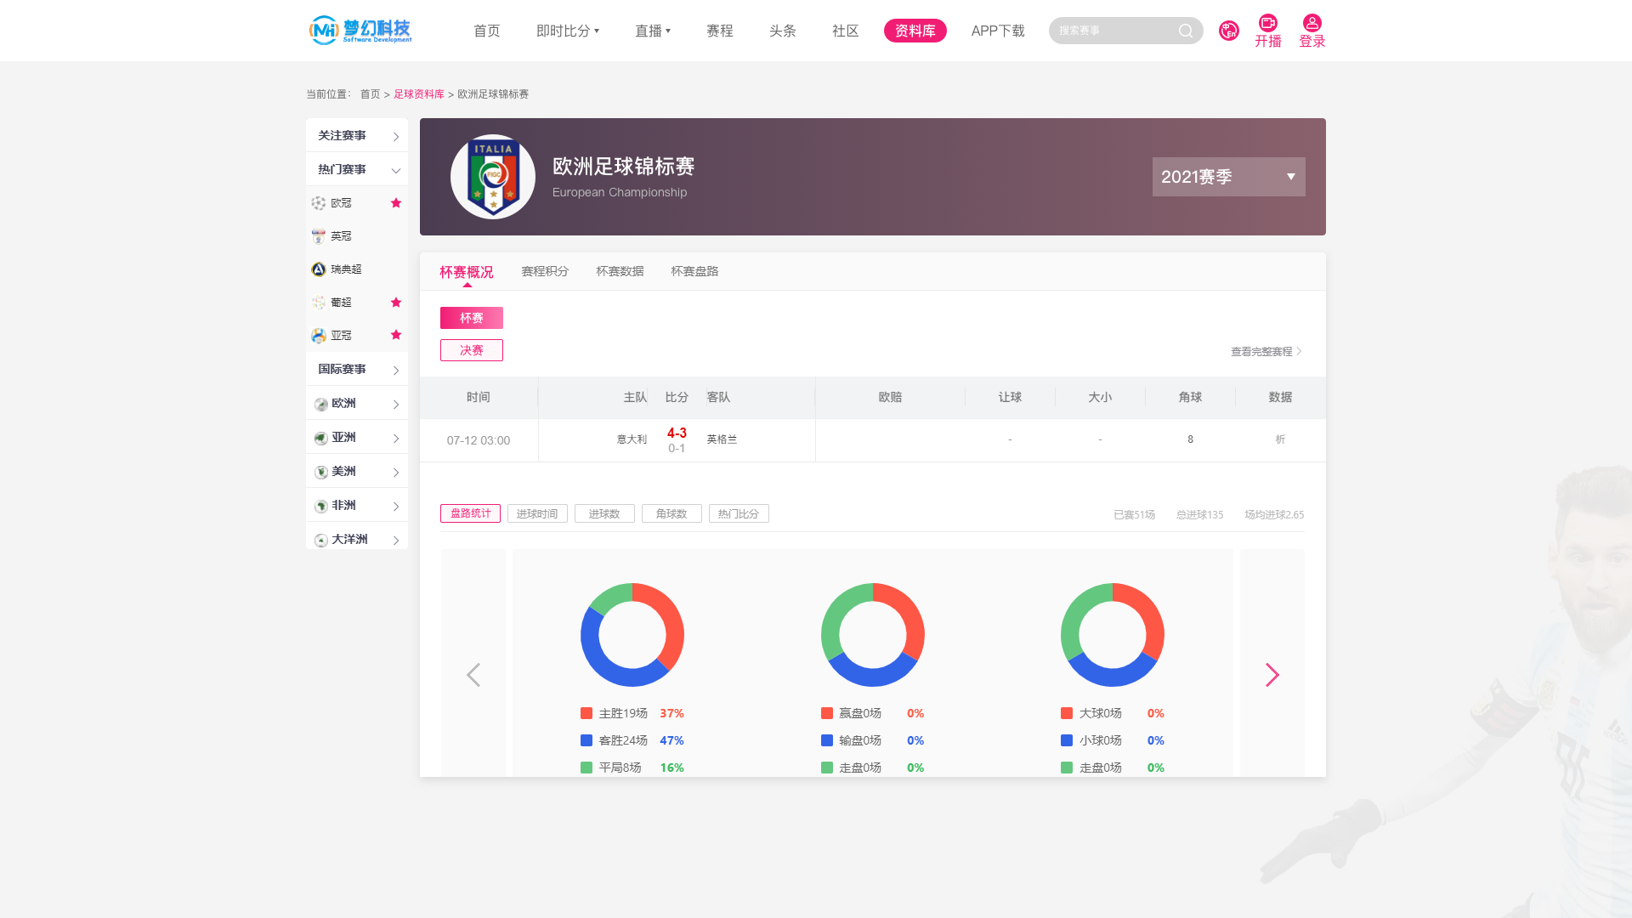Viewport: 1632px width, 918px height.
Task: Open match analysis 析 icon
Action: (x=1280, y=439)
